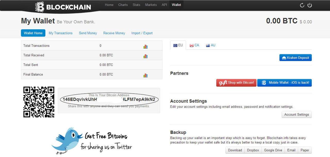Screen dimensions: 330x157
Task: Open Markets in top navigation
Action: [151, 5]
